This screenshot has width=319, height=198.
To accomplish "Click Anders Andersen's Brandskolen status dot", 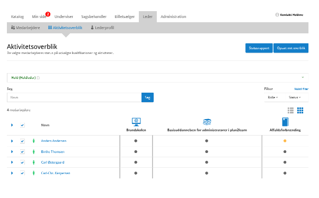I will click(x=136, y=141).
